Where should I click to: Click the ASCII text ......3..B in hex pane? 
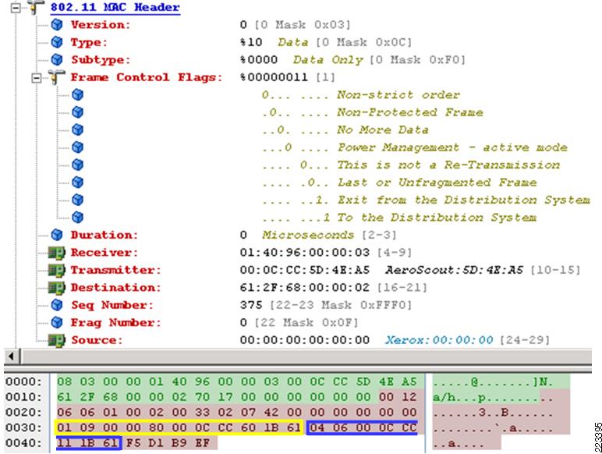pos(470,413)
